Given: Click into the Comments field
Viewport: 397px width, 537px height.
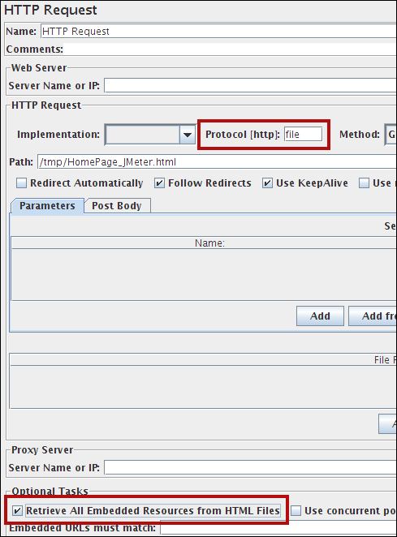Looking at the screenshot, I should tap(230, 49).
